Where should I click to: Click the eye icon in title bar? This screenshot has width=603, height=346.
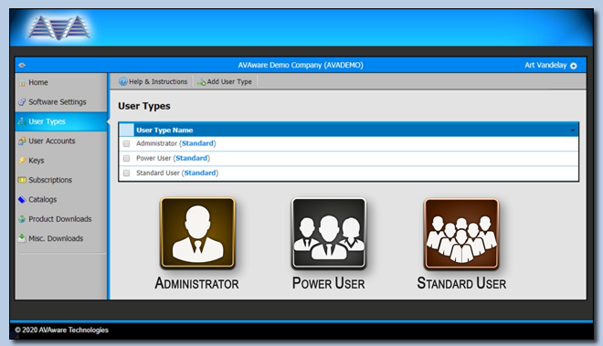(22, 65)
